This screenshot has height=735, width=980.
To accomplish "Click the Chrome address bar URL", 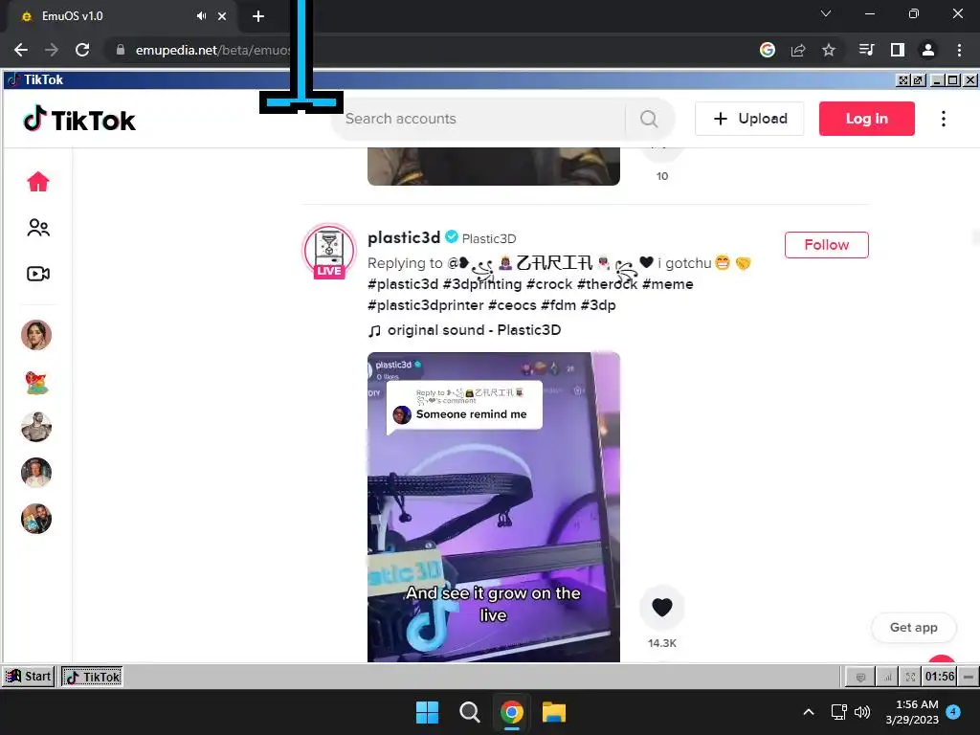I will coord(212,50).
